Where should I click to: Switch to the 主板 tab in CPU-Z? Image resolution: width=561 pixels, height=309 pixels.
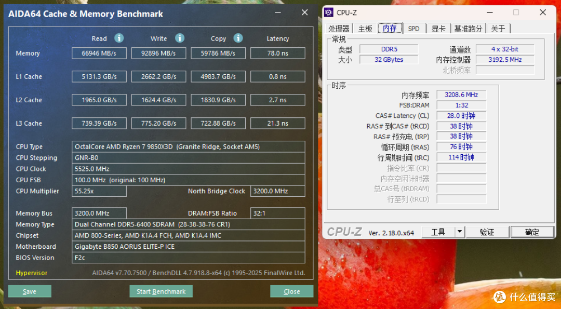[x=365, y=29]
